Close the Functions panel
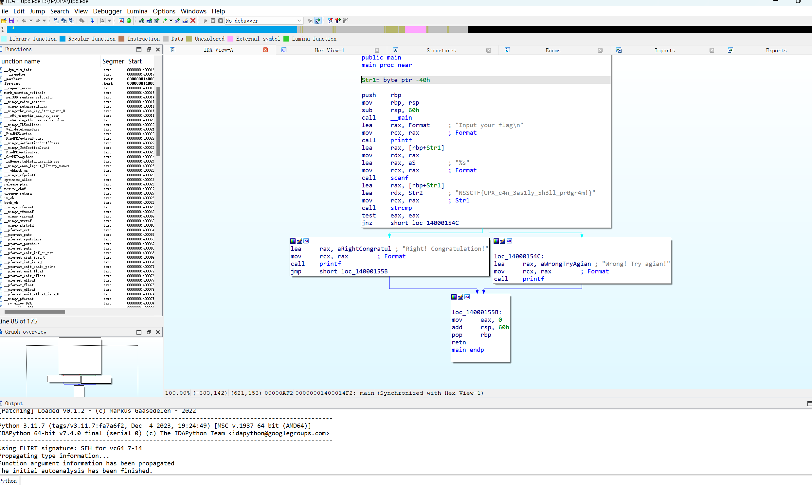The image size is (812, 485). [158, 49]
